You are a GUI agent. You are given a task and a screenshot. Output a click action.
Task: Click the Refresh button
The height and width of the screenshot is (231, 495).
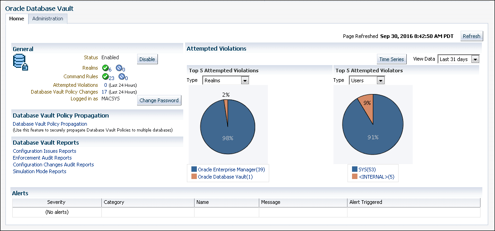pos(471,36)
